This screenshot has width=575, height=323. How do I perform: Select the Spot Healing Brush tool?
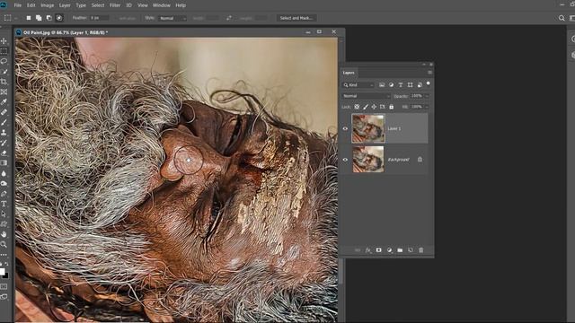click(4, 112)
